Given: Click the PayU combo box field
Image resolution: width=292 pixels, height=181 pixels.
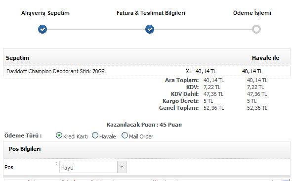Looking at the screenshot, I should point(93,167).
